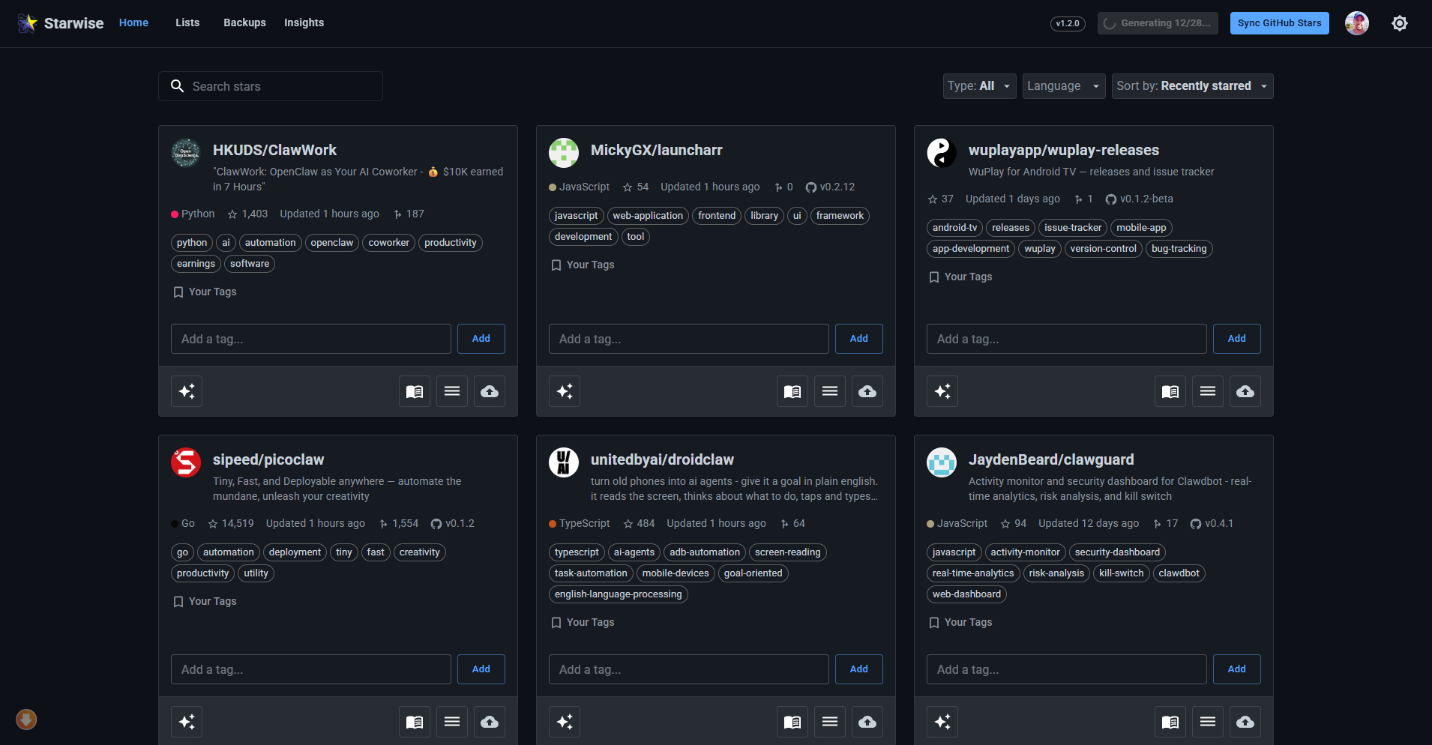This screenshot has height=745, width=1432.
Task: Click the cloud upload icon on sipeed/picoclaw card
Action: click(490, 722)
